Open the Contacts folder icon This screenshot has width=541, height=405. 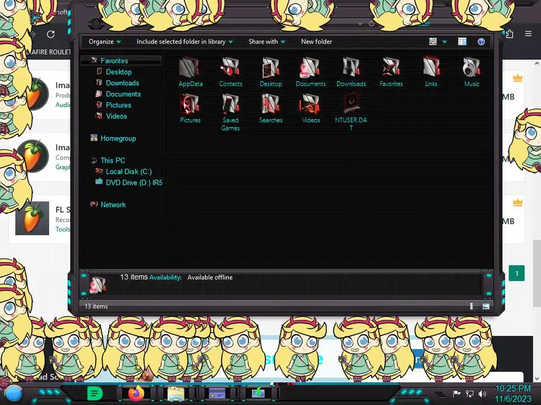[x=230, y=72]
